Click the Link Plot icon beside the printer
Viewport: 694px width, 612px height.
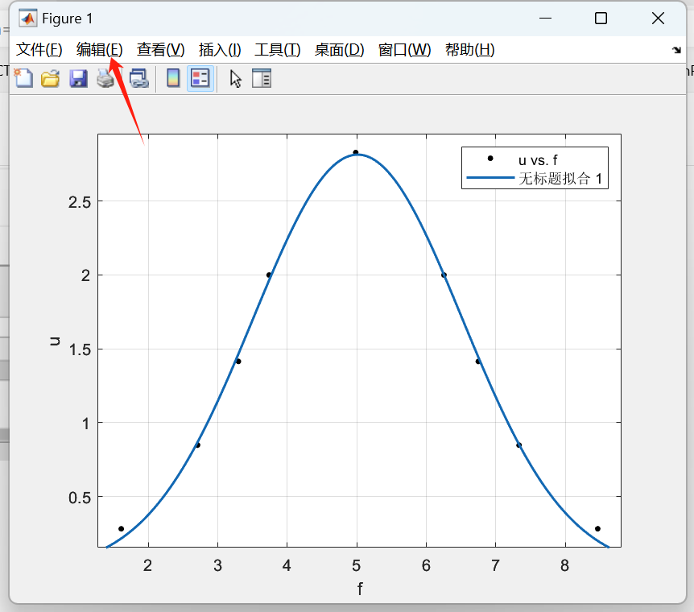click(x=139, y=78)
